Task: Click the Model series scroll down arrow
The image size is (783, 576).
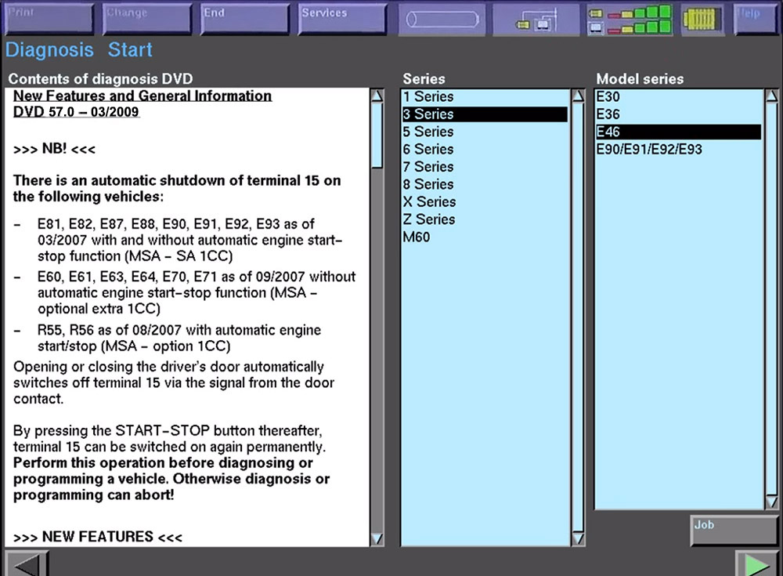Action: [771, 502]
